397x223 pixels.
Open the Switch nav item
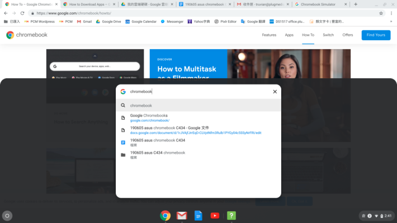coord(328,35)
